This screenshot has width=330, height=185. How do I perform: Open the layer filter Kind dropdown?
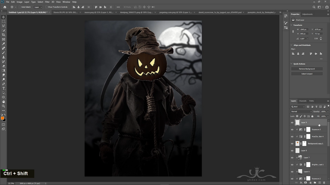click(298, 107)
